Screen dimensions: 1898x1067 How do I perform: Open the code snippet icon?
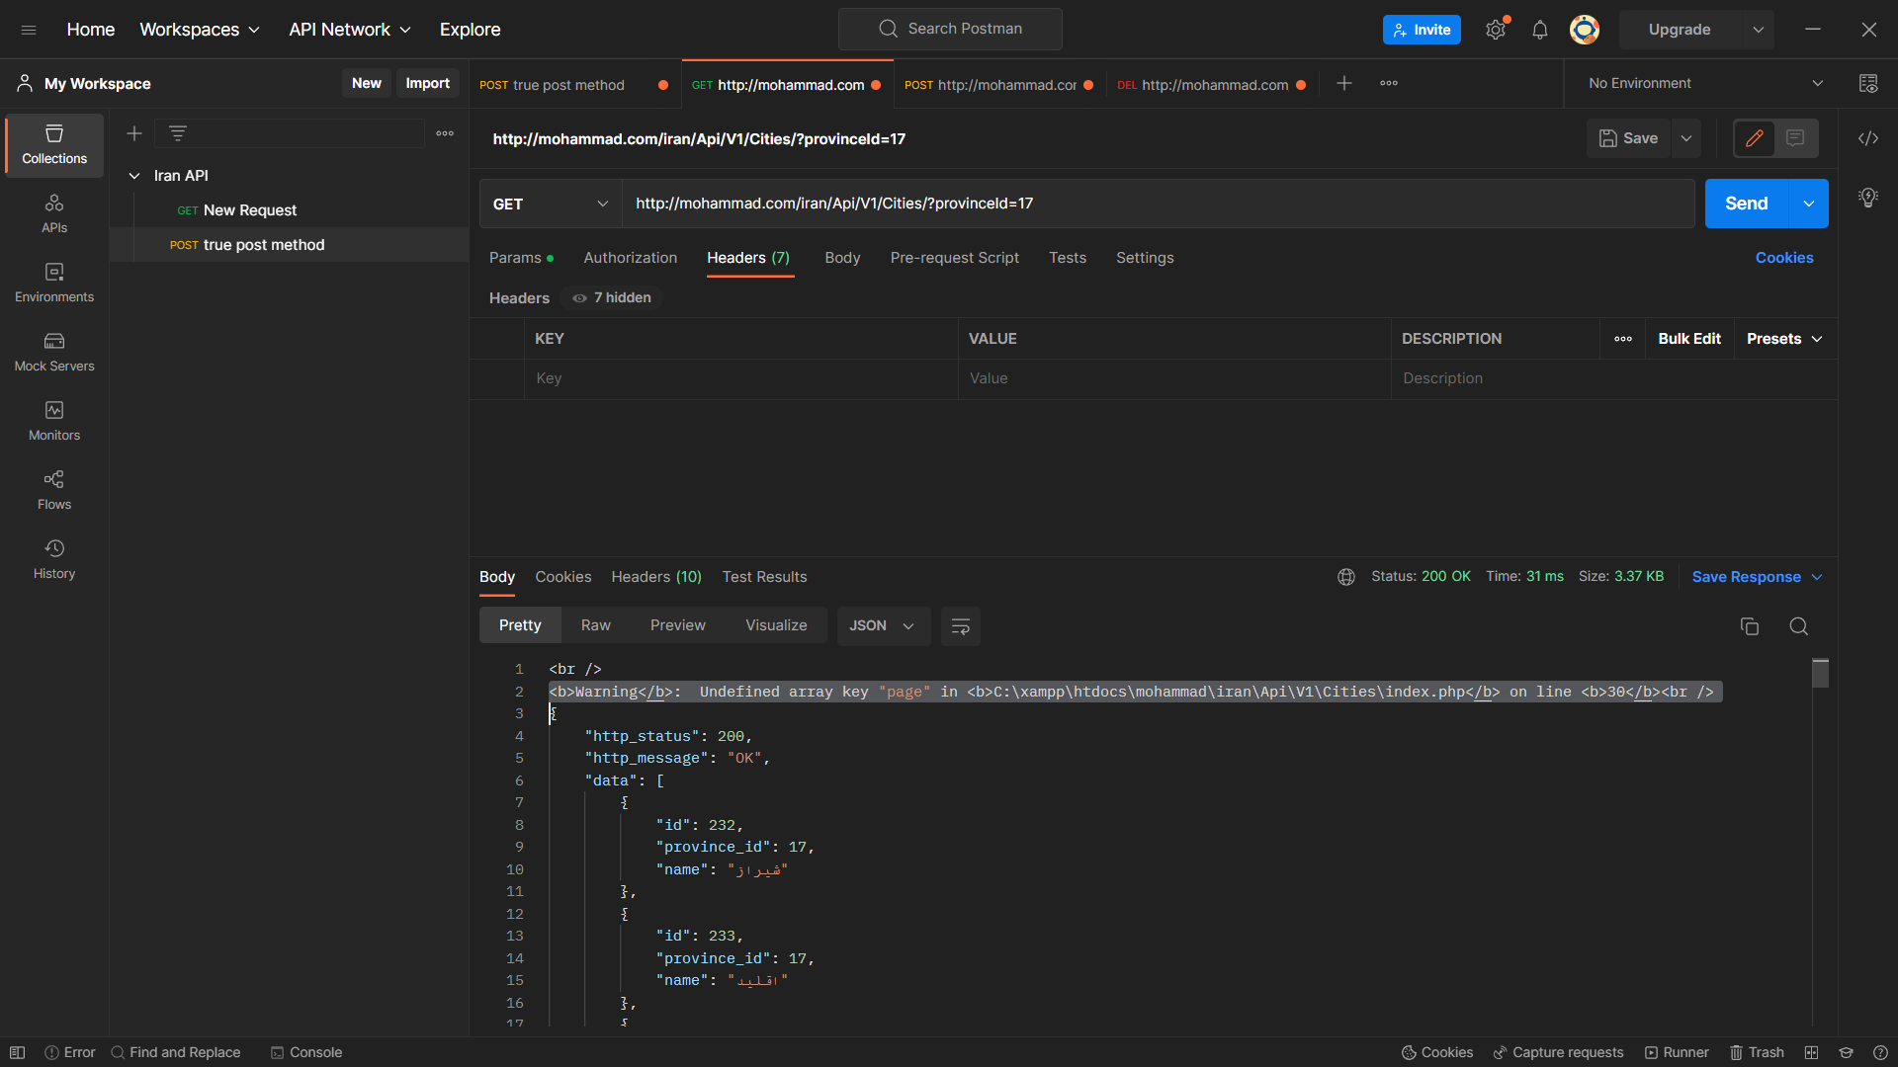(x=1868, y=138)
